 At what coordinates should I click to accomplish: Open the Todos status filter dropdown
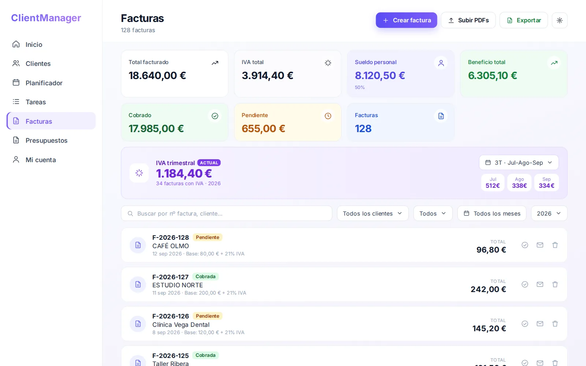(433, 213)
